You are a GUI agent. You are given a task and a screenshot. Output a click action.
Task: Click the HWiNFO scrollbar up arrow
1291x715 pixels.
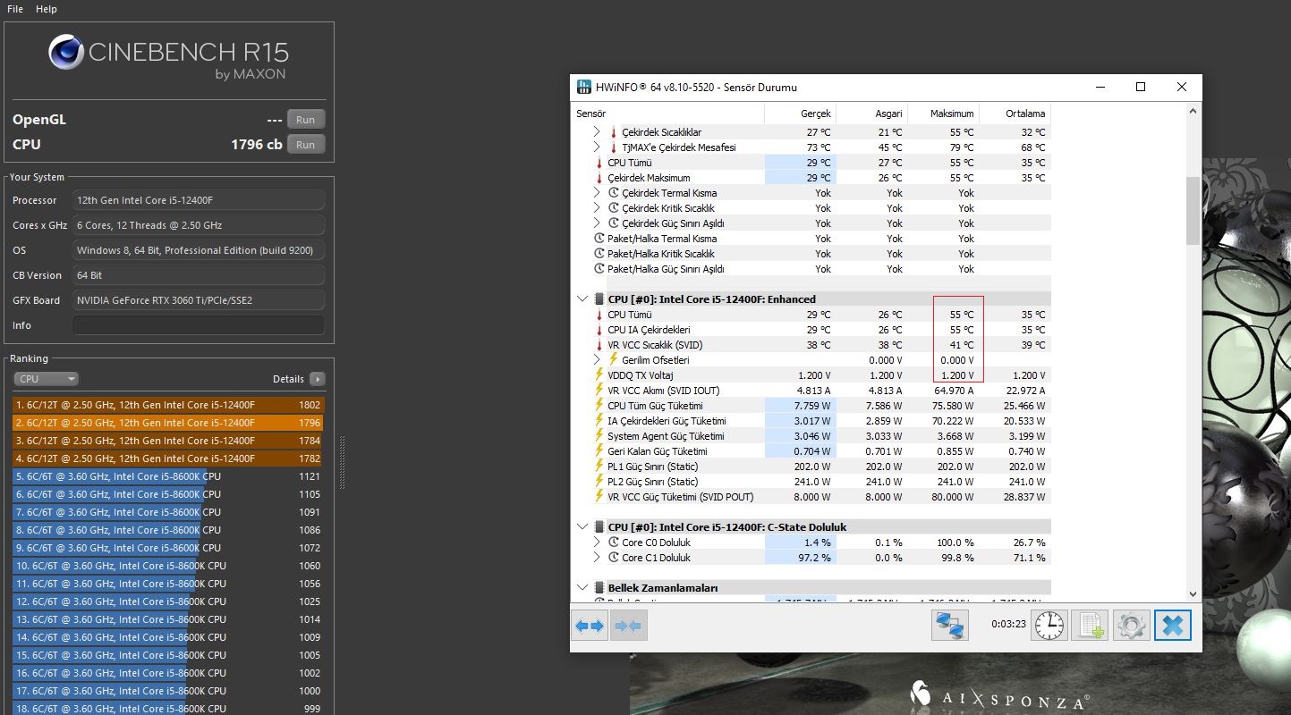(1193, 112)
